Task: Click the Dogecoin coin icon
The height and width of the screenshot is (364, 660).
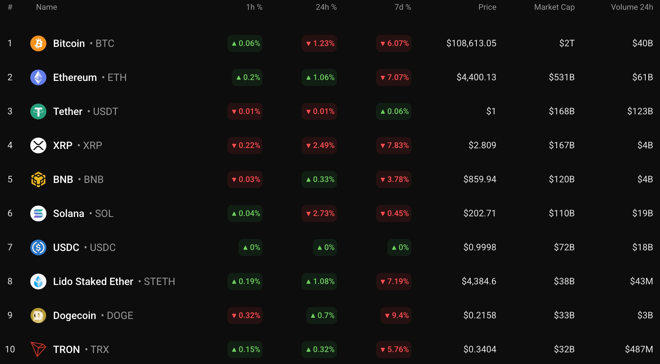Action: pyautogui.click(x=38, y=316)
